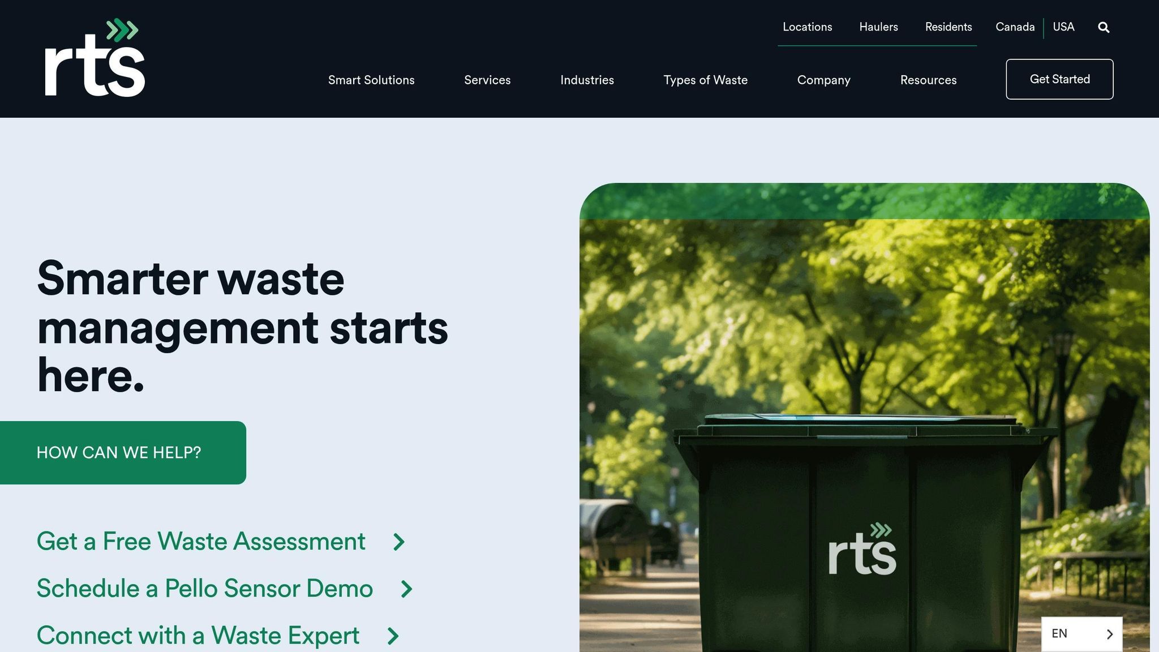Click the RTS logo in the header
Viewport: 1159px width, 652px height.
95,58
